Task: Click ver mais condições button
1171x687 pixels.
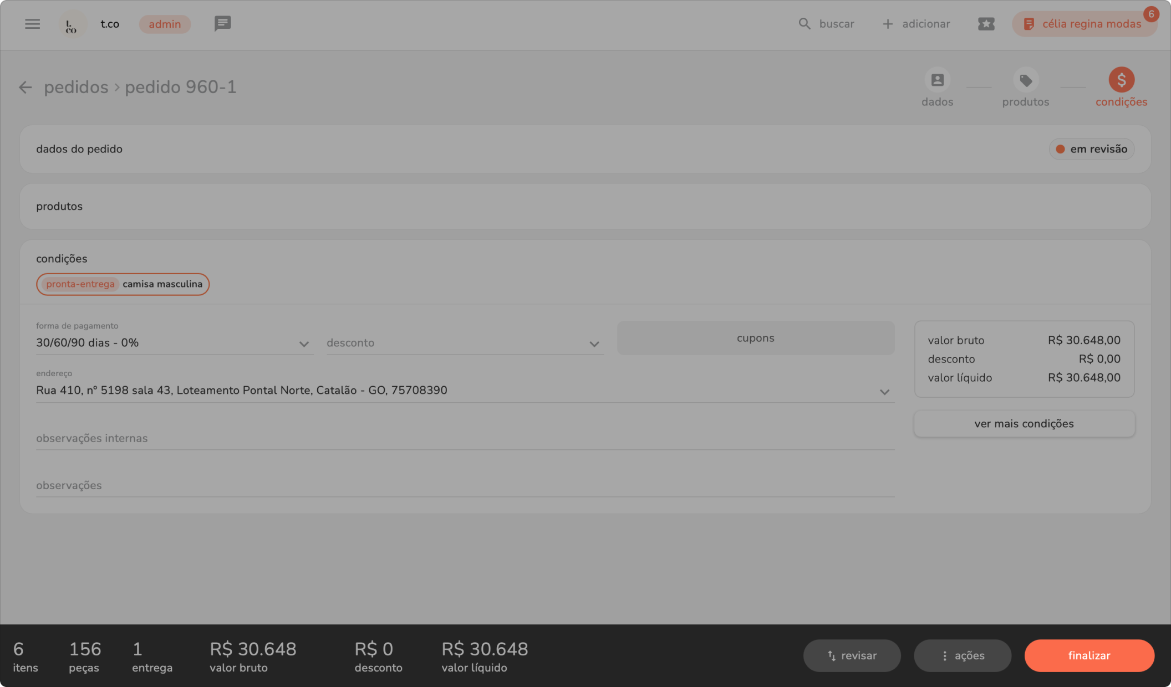Action: click(x=1024, y=424)
